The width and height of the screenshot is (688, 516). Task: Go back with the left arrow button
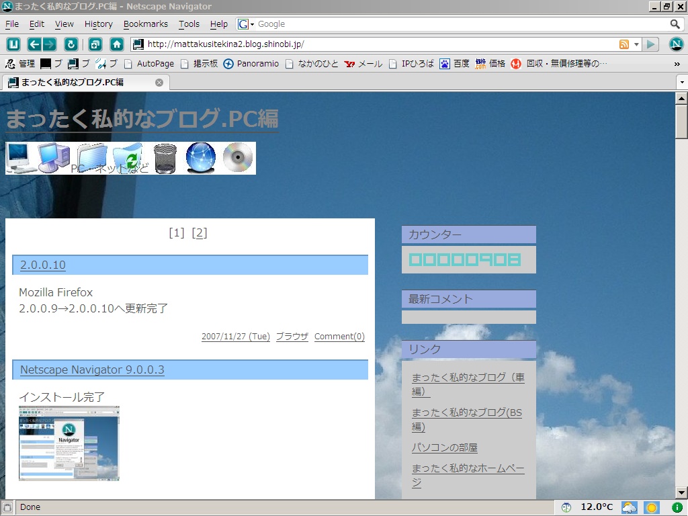pos(34,44)
